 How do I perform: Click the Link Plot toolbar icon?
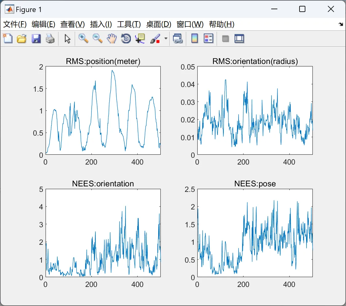pyautogui.click(x=178, y=38)
